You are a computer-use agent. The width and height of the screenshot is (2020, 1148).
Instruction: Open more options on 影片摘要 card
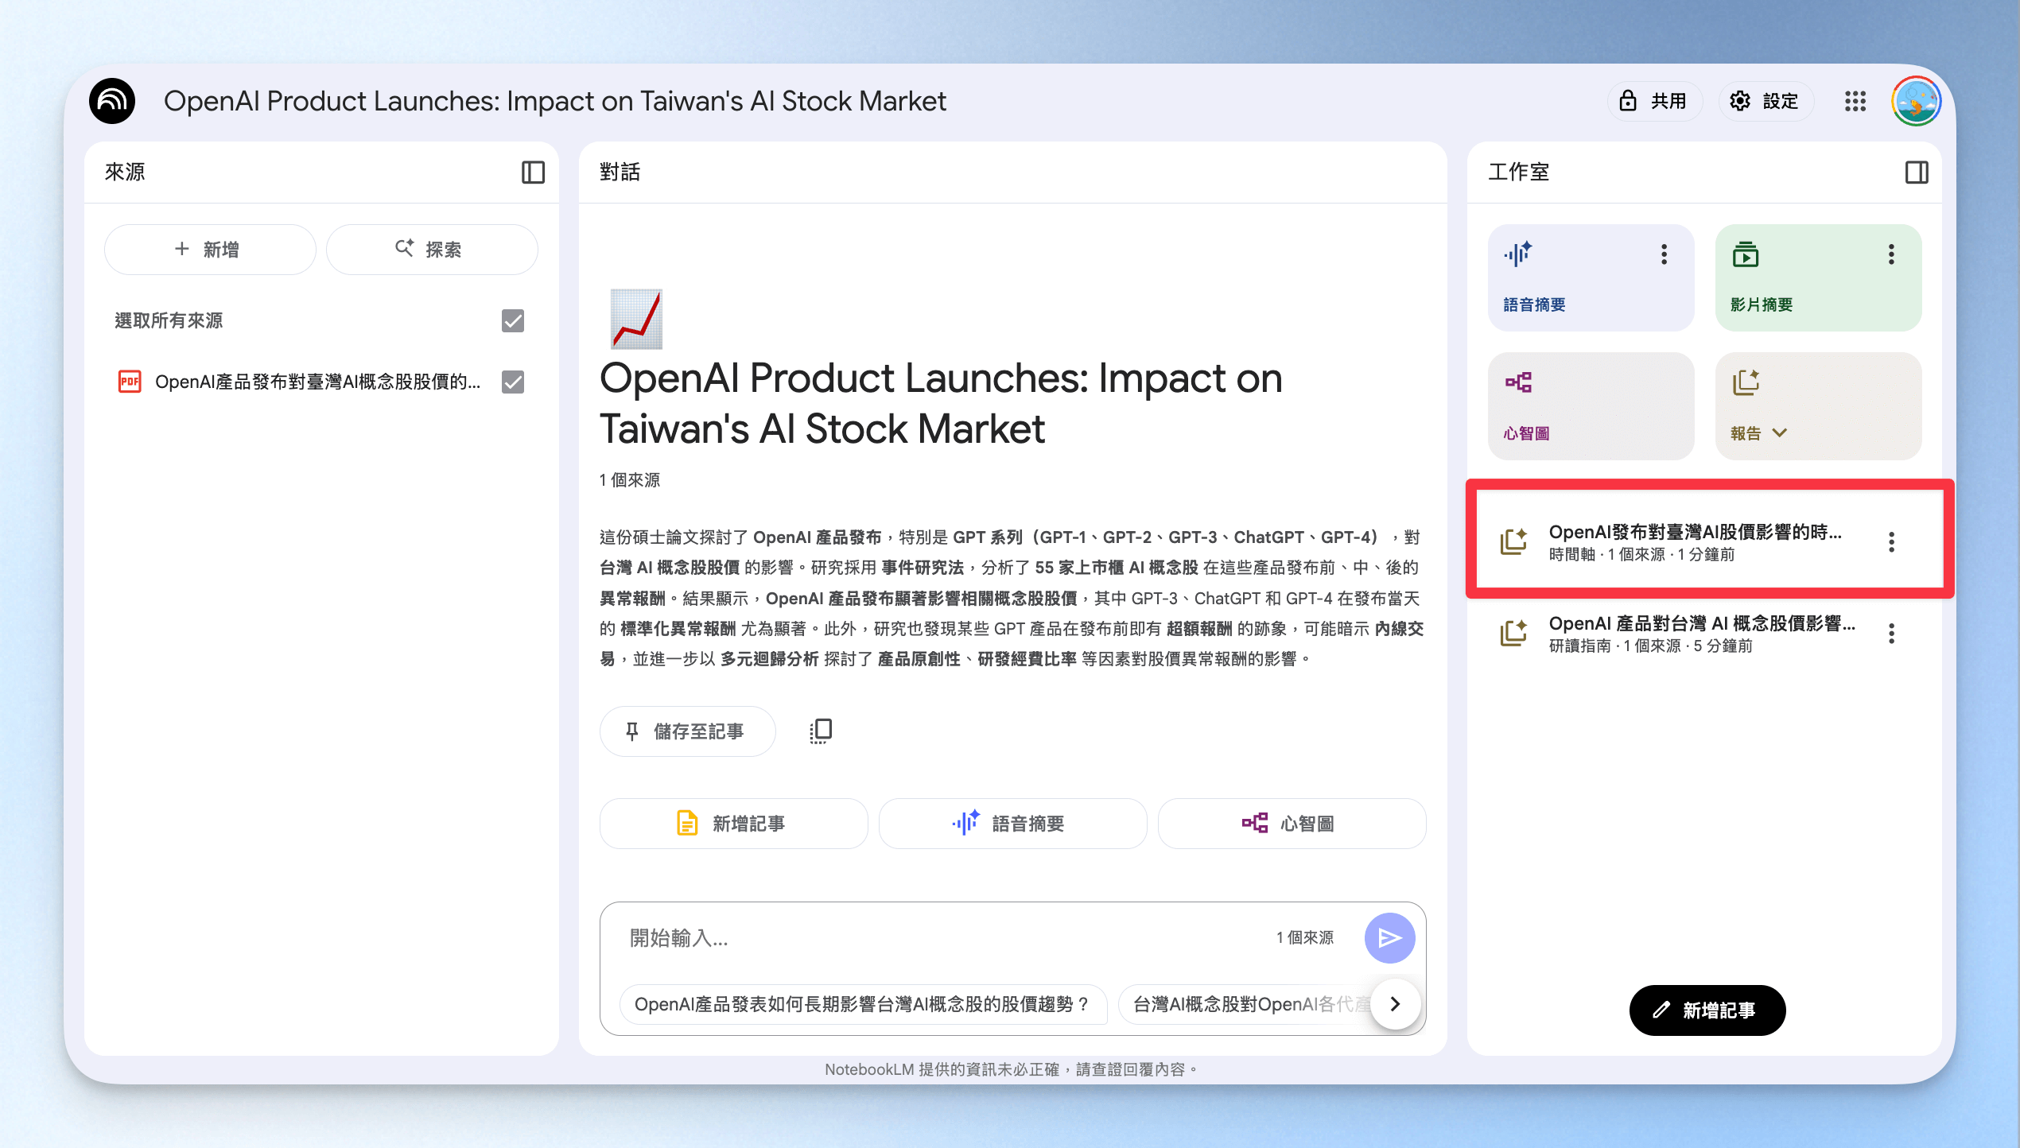(x=1891, y=254)
